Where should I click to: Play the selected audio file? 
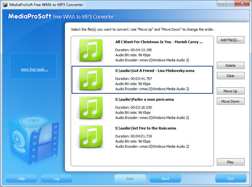[231, 162]
